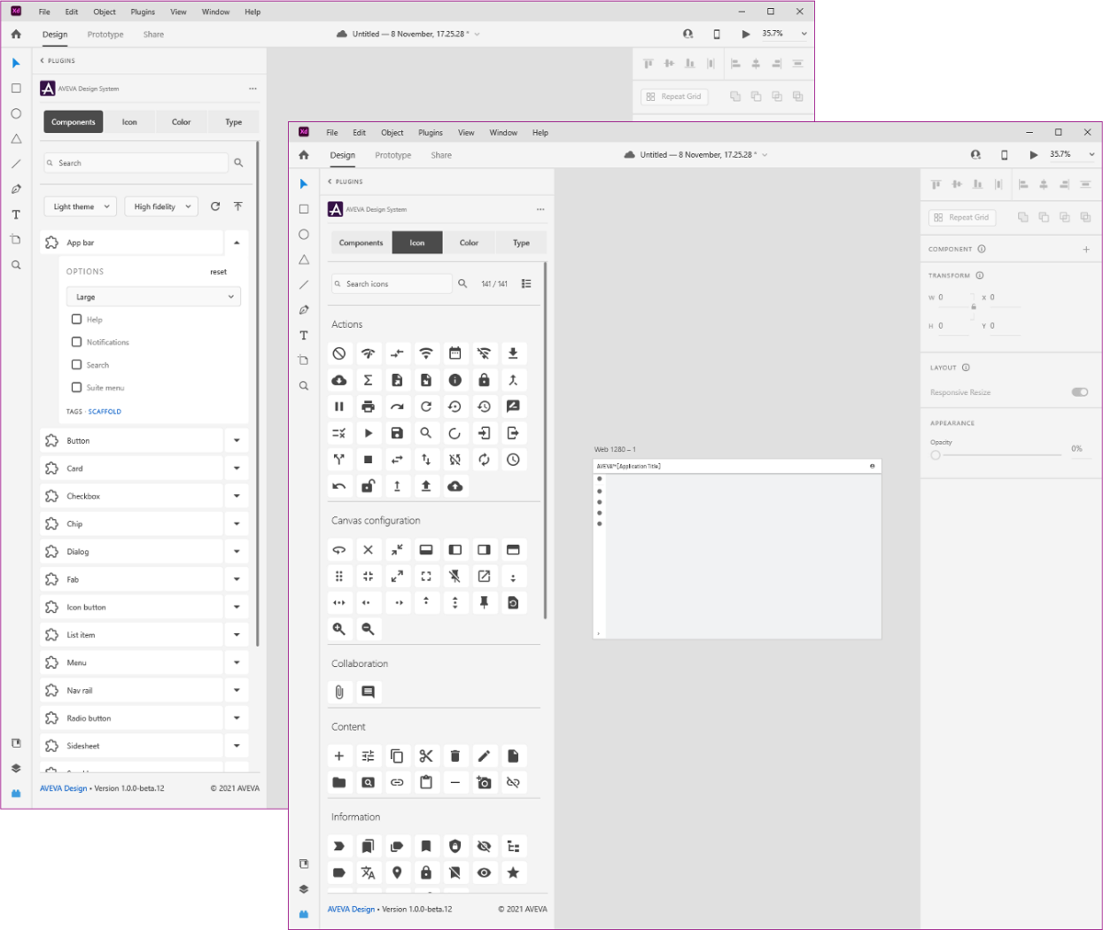The height and width of the screenshot is (930, 1103).
Task: Click Repeat Grid button in front window
Action: click(962, 217)
